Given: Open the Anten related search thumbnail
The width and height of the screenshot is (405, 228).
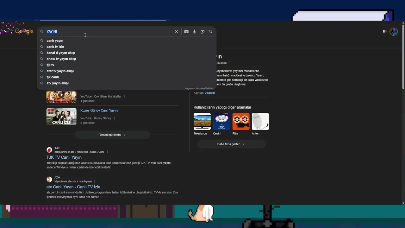Looking at the screenshot, I should 260,122.
